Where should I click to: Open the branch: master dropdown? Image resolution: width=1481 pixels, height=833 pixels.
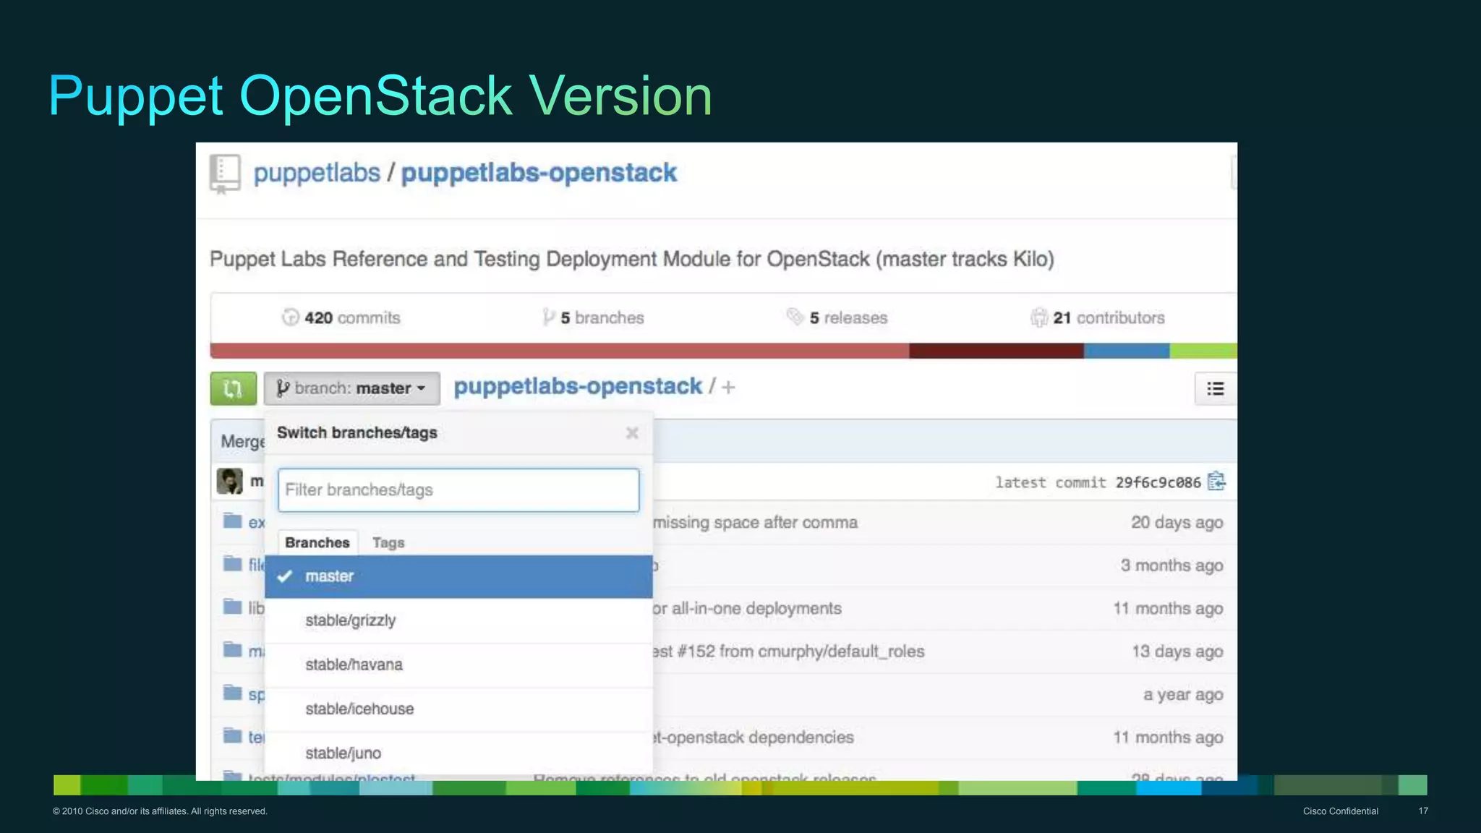pos(352,388)
